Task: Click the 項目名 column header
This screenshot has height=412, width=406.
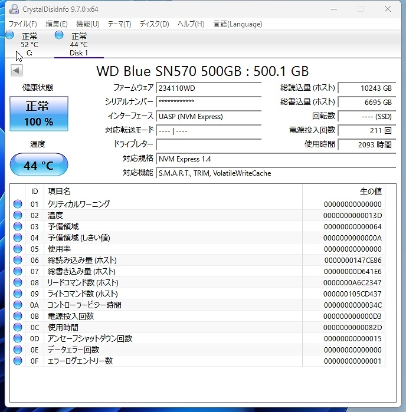Action: pyautogui.click(x=173, y=192)
